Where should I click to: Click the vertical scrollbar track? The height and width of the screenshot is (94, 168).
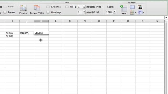point(166,58)
